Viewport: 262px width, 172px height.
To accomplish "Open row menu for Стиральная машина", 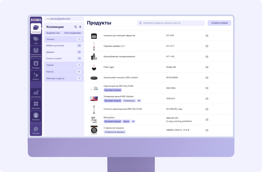I will coord(207,130).
